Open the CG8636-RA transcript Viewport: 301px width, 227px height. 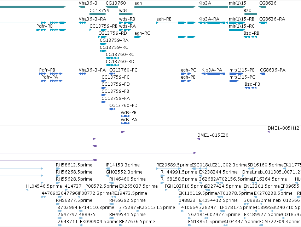pyautogui.click(x=272, y=19)
